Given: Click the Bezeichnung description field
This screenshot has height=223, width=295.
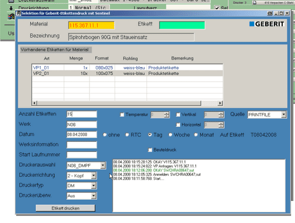Looking at the screenshot, I should [x=131, y=37].
